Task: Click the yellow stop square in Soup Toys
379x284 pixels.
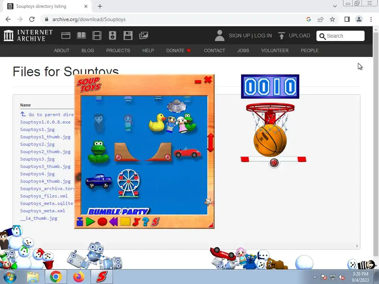Action: 125,222
